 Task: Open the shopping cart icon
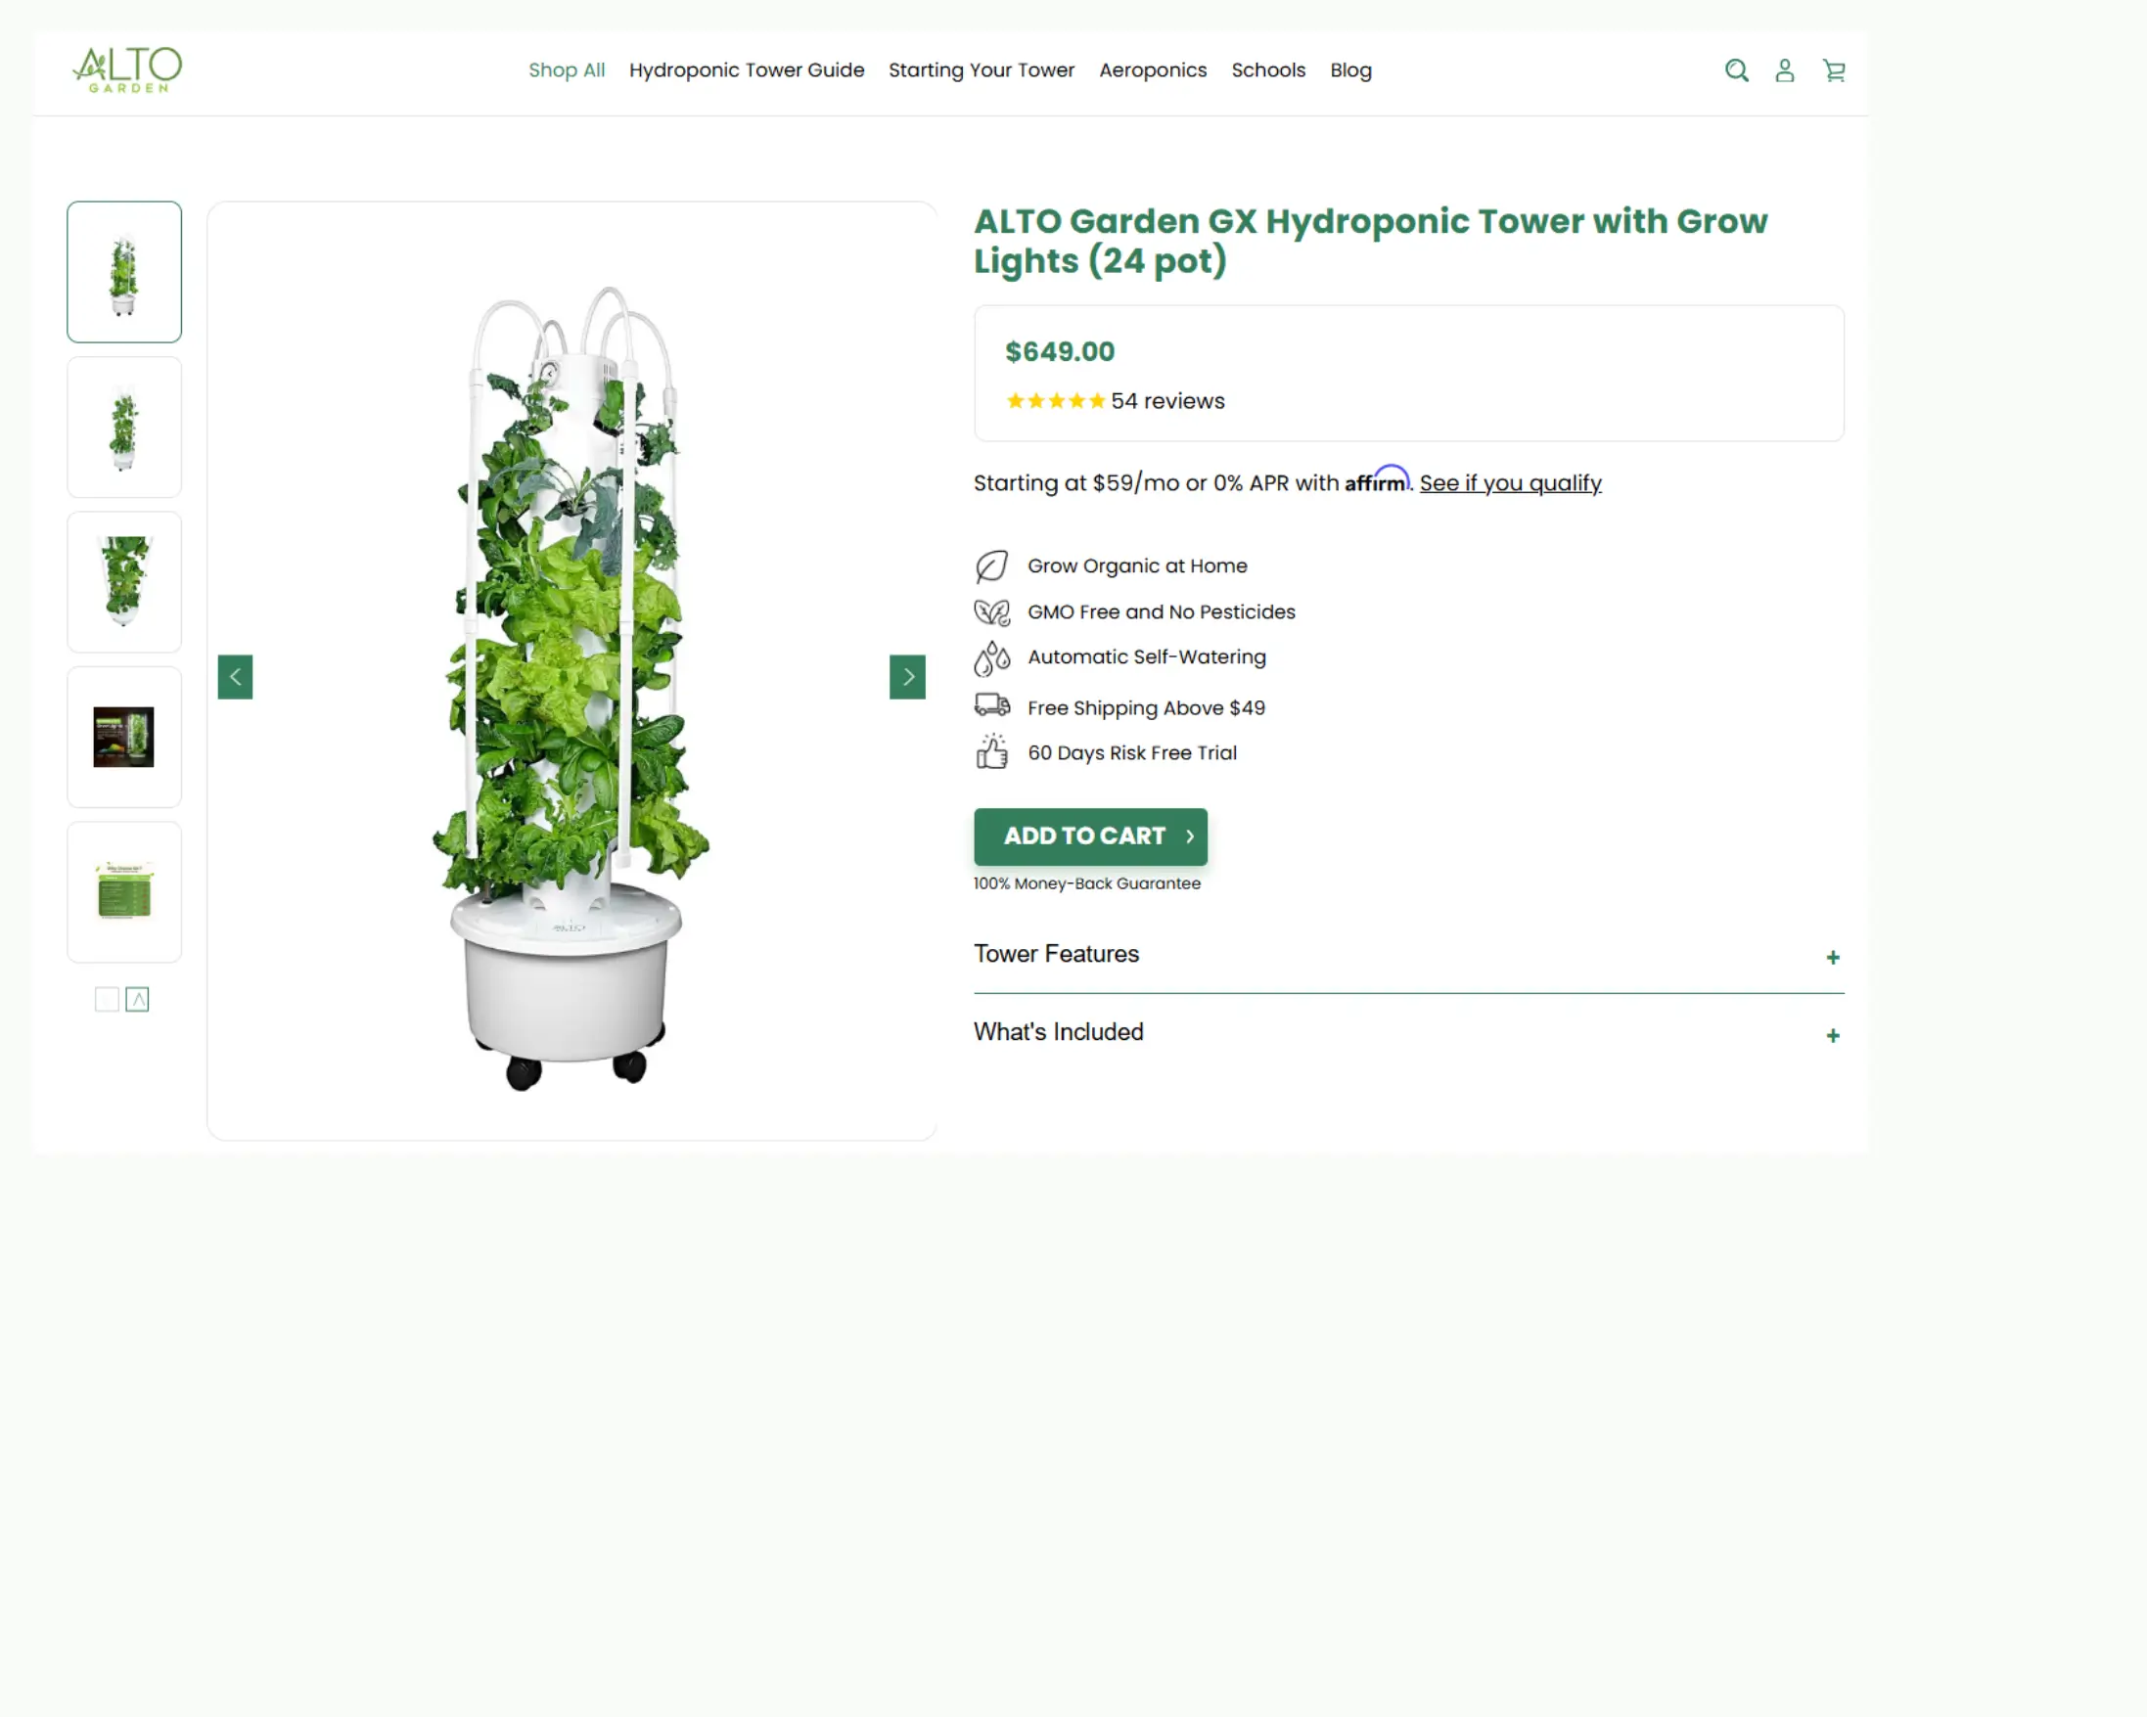[x=1833, y=70]
